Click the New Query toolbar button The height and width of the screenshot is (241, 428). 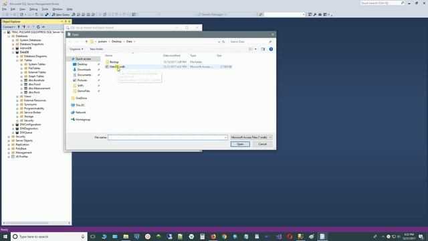click(61, 15)
